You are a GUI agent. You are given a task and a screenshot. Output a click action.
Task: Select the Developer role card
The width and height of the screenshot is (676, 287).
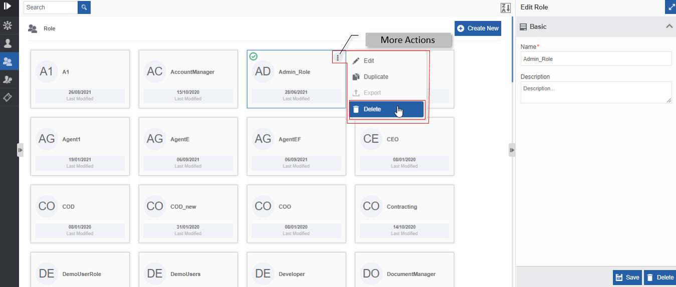pyautogui.click(x=296, y=270)
